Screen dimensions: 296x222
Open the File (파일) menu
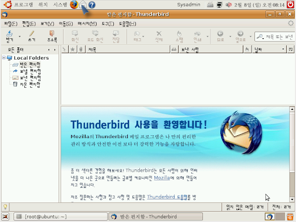coord(11,24)
